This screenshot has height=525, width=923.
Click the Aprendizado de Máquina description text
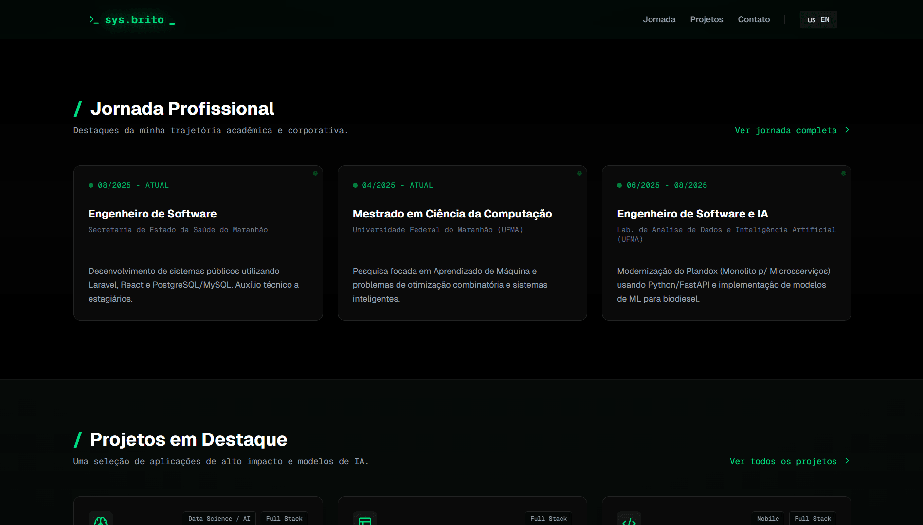point(450,285)
